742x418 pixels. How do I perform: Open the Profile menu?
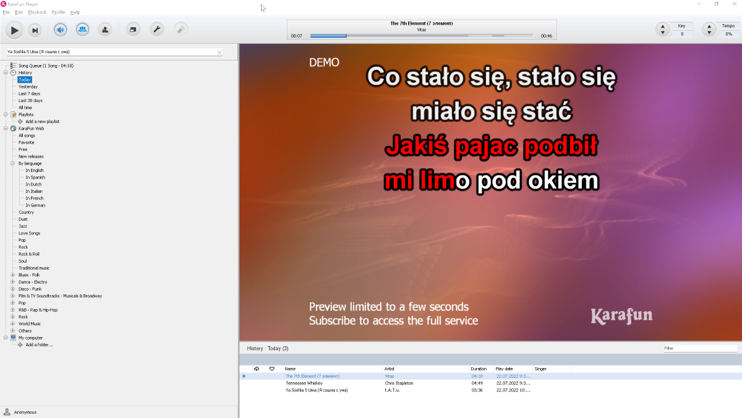(58, 12)
